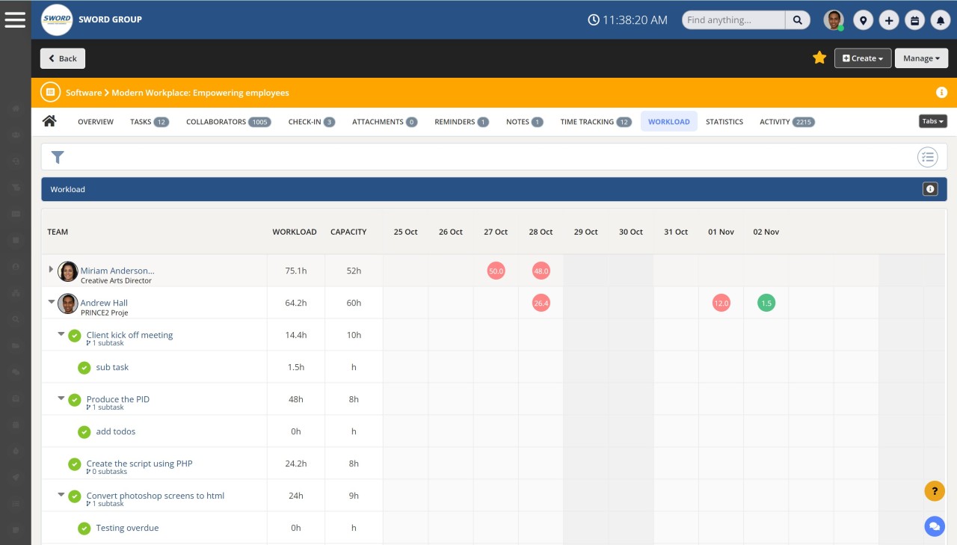Viewport: 957px width, 545px height.
Task: Open notifications via the bell icon
Action: click(941, 20)
